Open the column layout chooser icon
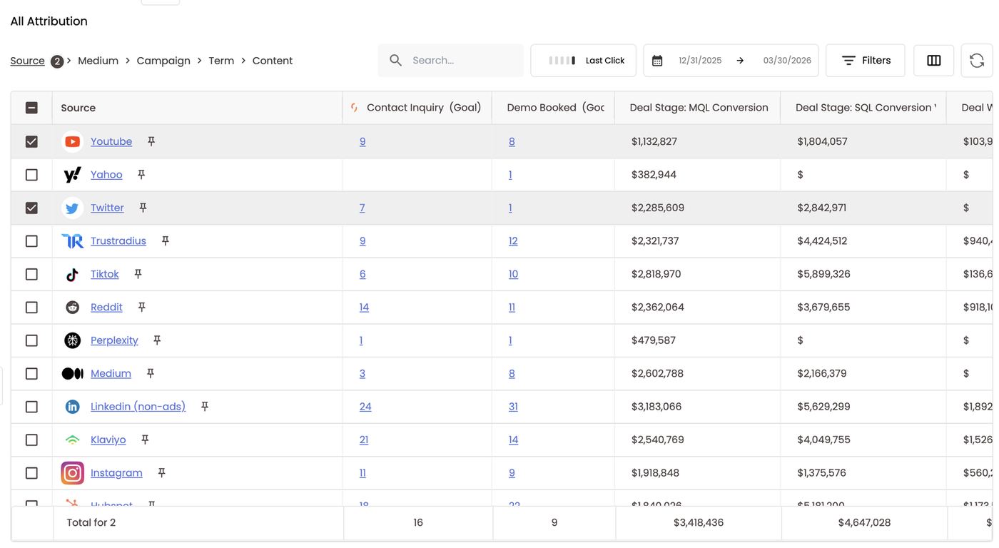The image size is (999, 548). [x=933, y=61]
